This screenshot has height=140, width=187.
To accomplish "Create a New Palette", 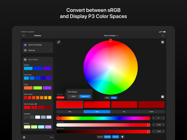I will (x=38, y=60).
